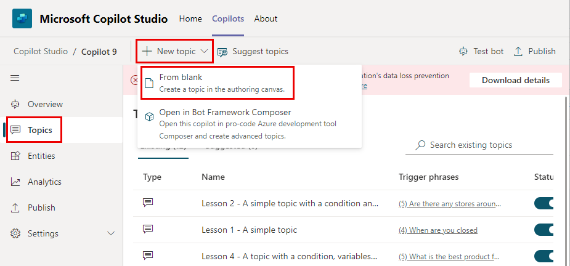This screenshot has height=266, width=570.
Task: Toggle status switch for Lesson 2 row
Action: point(544,203)
